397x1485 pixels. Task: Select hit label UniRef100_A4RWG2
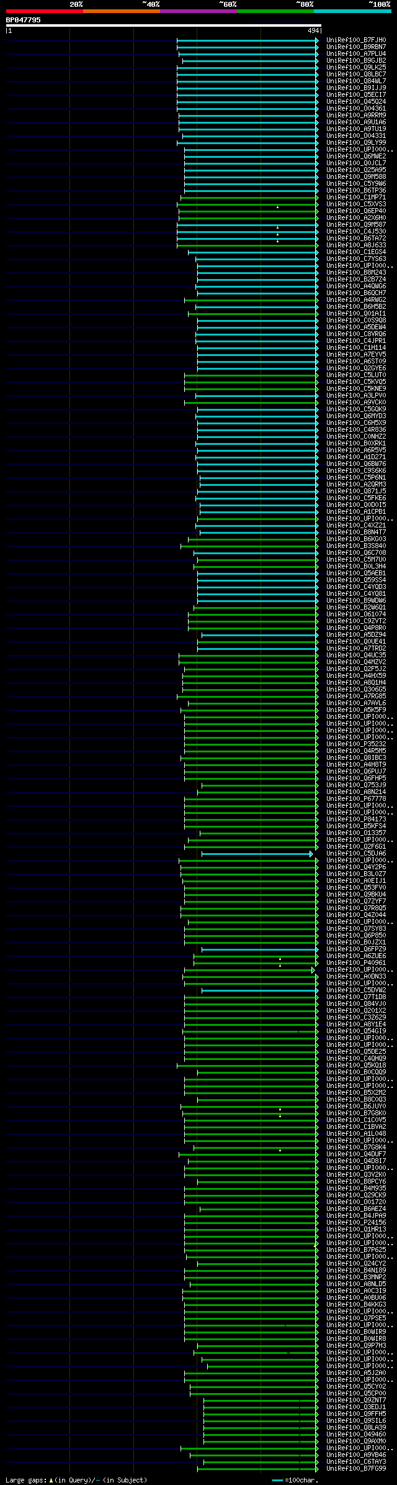356,300
